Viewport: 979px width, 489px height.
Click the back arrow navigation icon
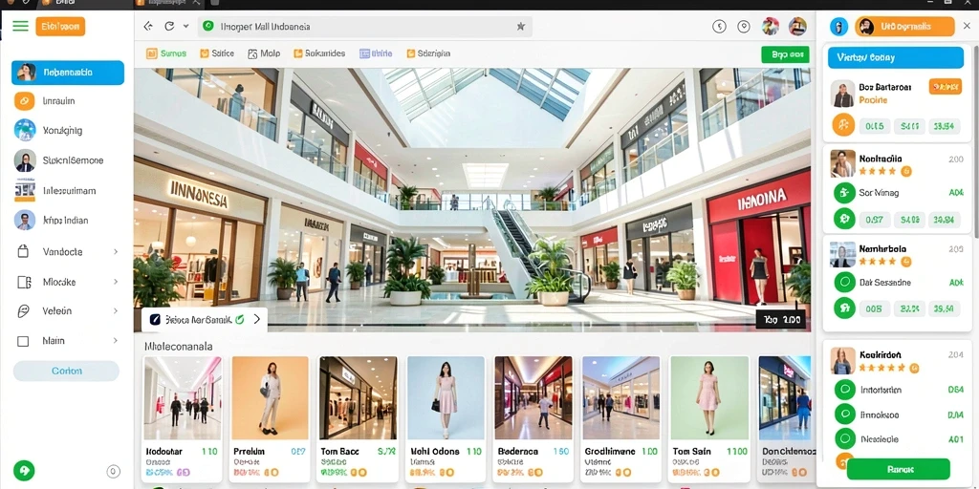click(148, 26)
